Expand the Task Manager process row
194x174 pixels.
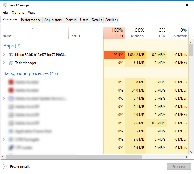tap(4, 63)
